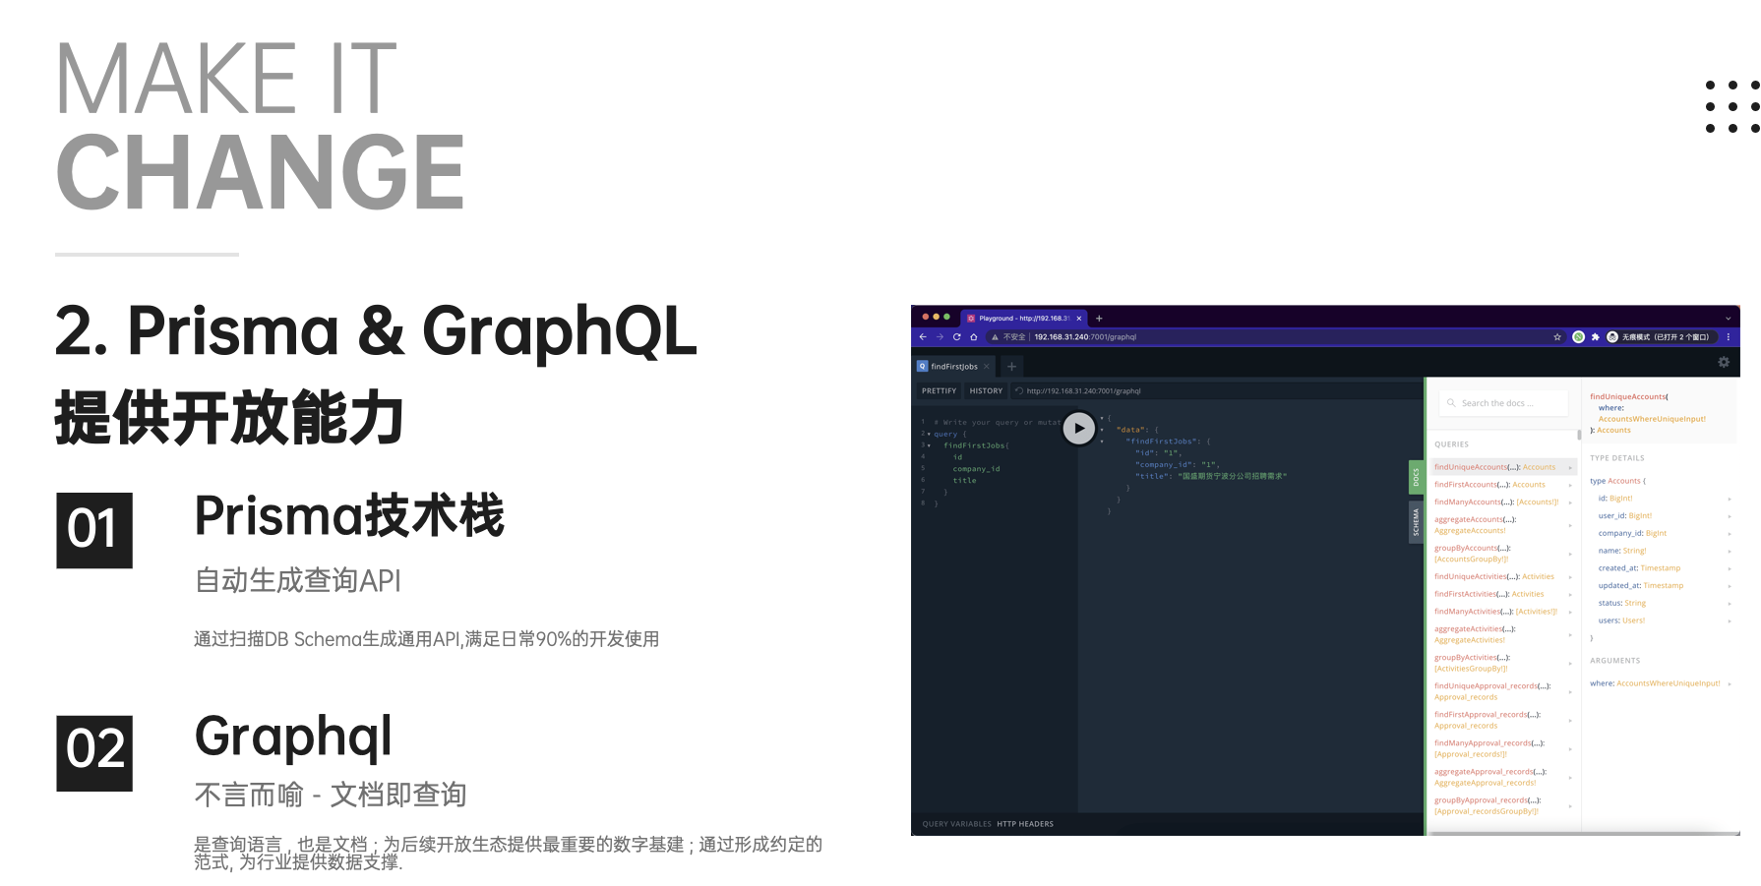
Task: Open groupByActivities query in docs
Action: 1502,663
